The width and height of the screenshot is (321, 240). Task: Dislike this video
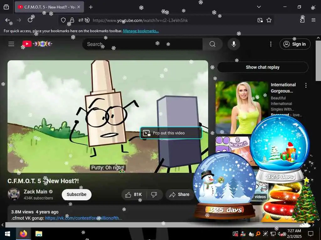pos(154,194)
